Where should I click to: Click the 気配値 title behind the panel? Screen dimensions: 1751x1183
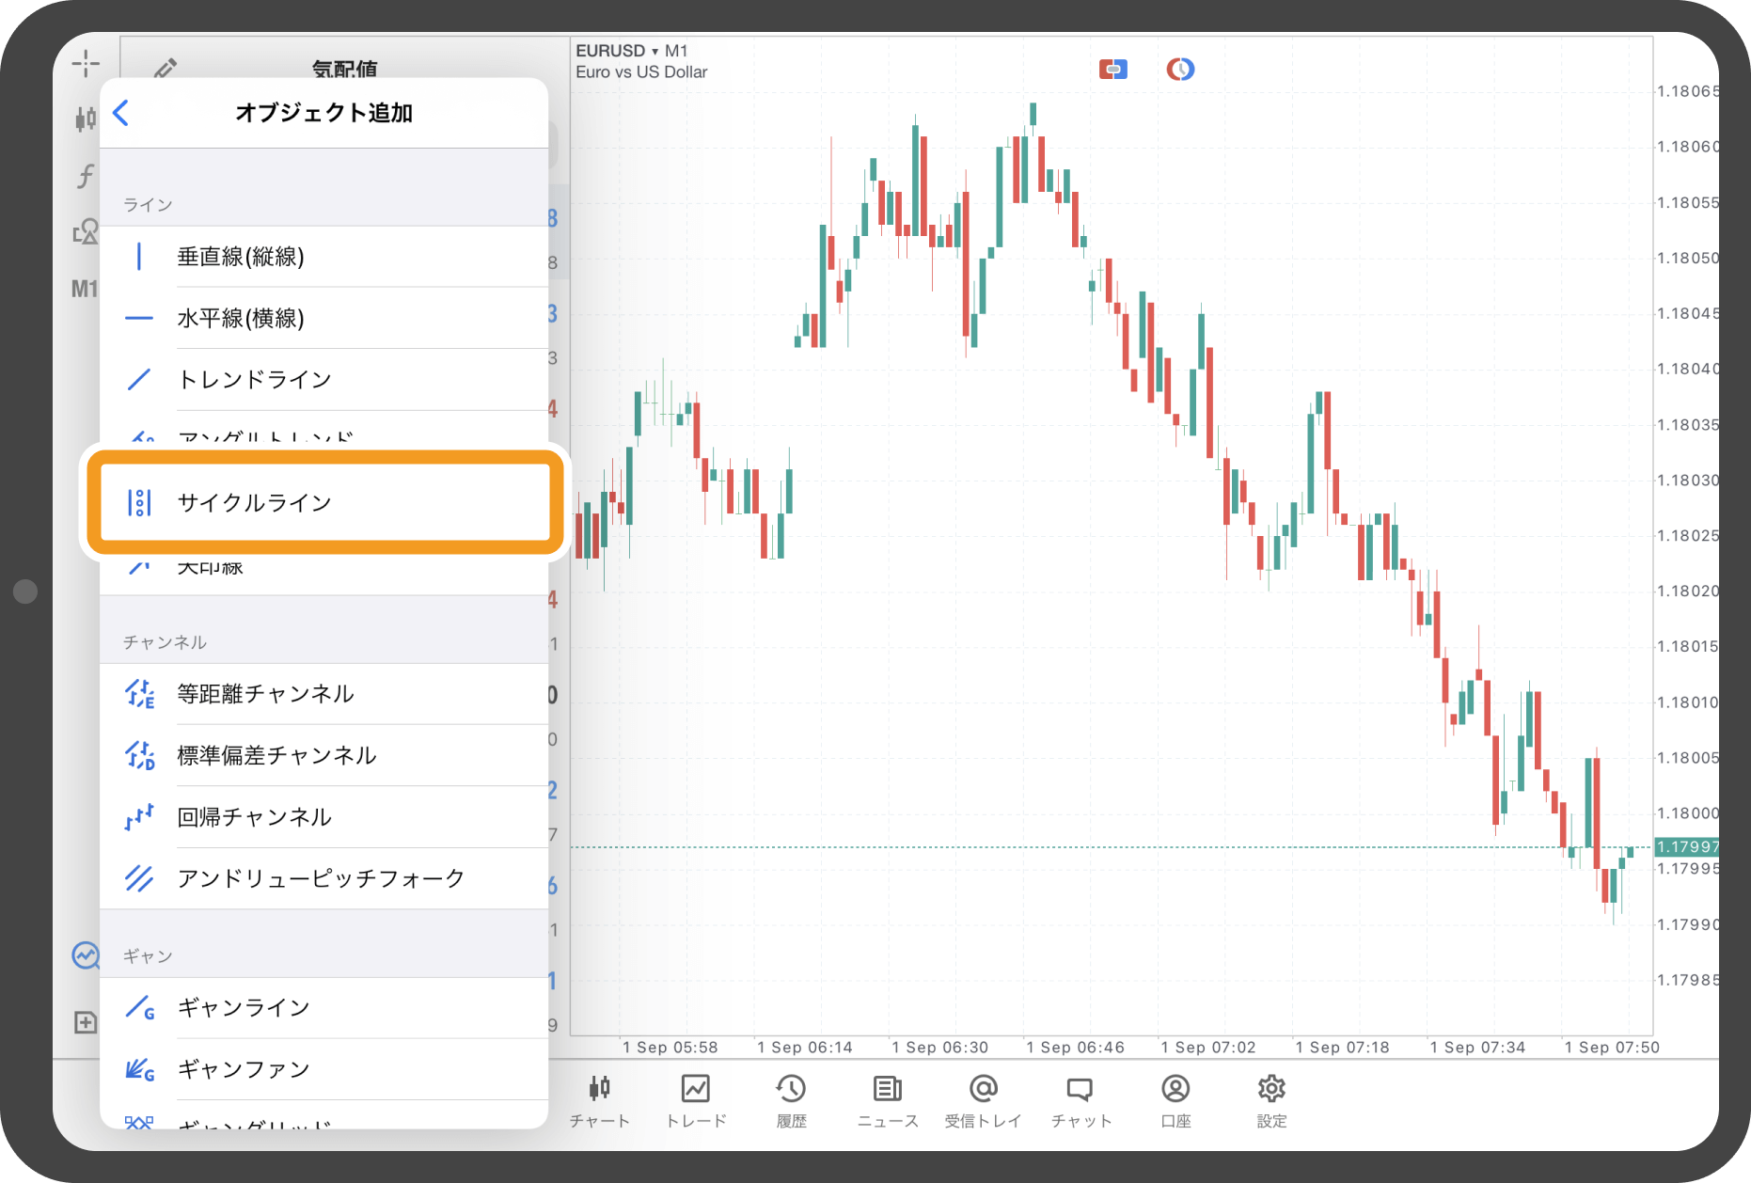click(344, 68)
